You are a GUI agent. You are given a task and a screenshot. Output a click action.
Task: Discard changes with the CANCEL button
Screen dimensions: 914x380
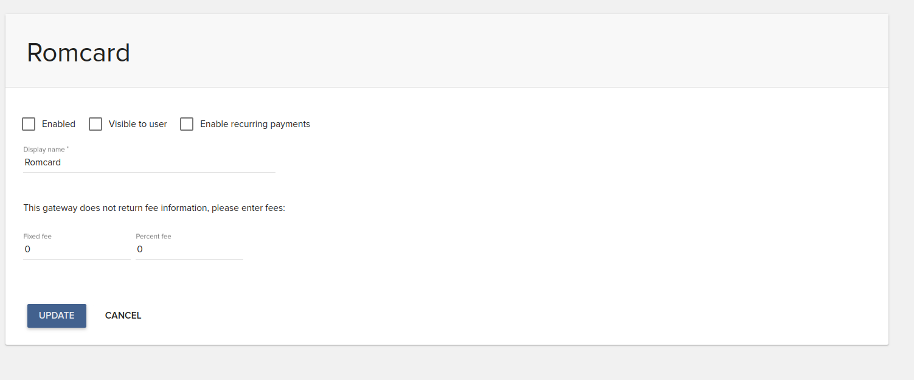123,316
